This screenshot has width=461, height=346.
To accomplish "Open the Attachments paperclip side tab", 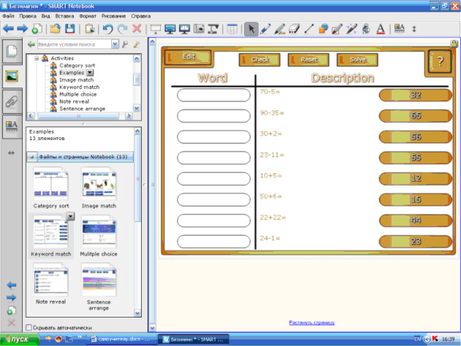I will [x=12, y=101].
